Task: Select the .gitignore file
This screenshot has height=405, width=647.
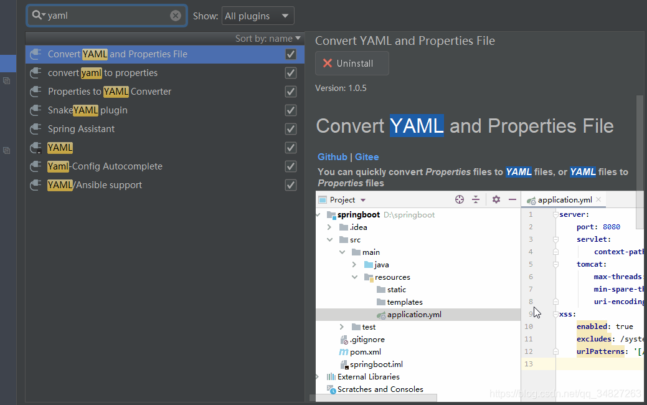Action: pyautogui.click(x=362, y=340)
